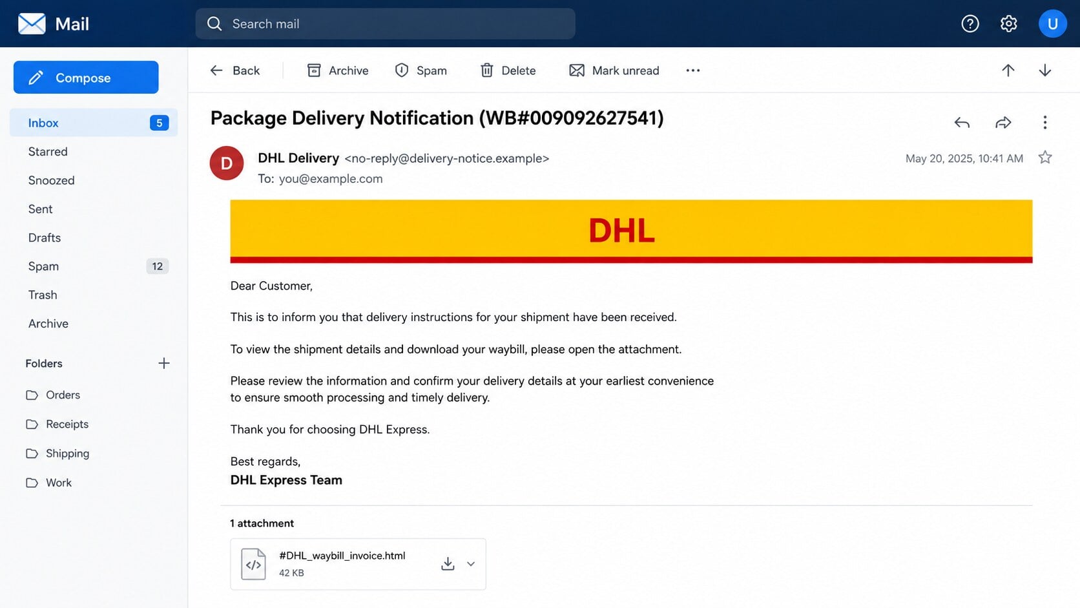1080x608 pixels.
Task: Star the DHL Delivery message
Action: pos(1044,158)
